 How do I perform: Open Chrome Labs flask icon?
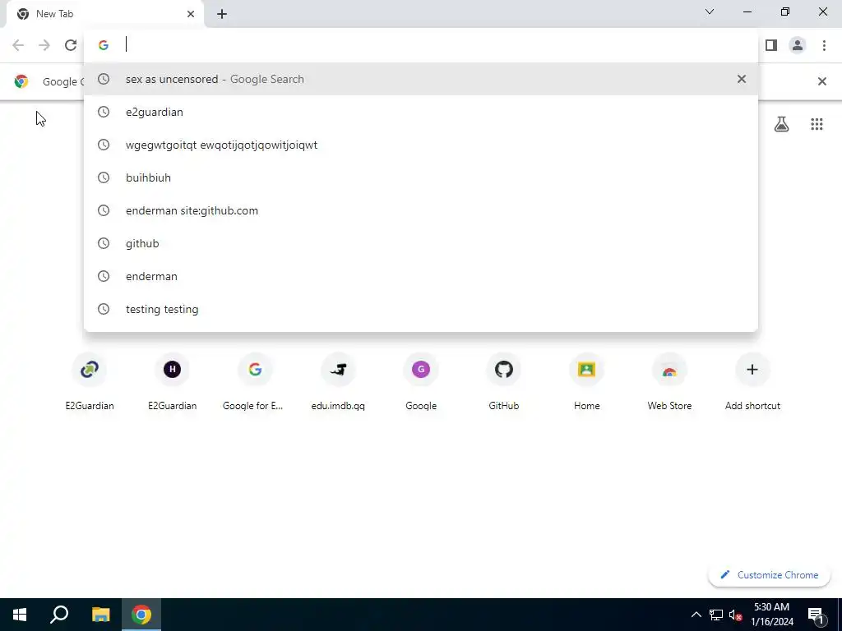point(781,125)
